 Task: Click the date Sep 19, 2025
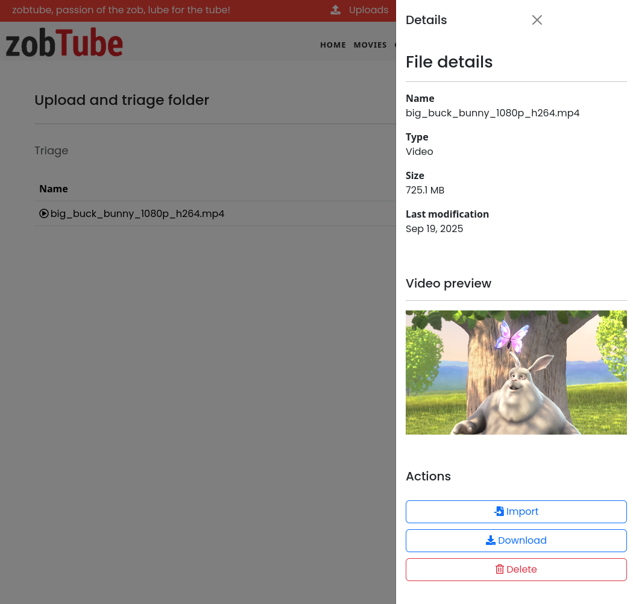pos(435,229)
